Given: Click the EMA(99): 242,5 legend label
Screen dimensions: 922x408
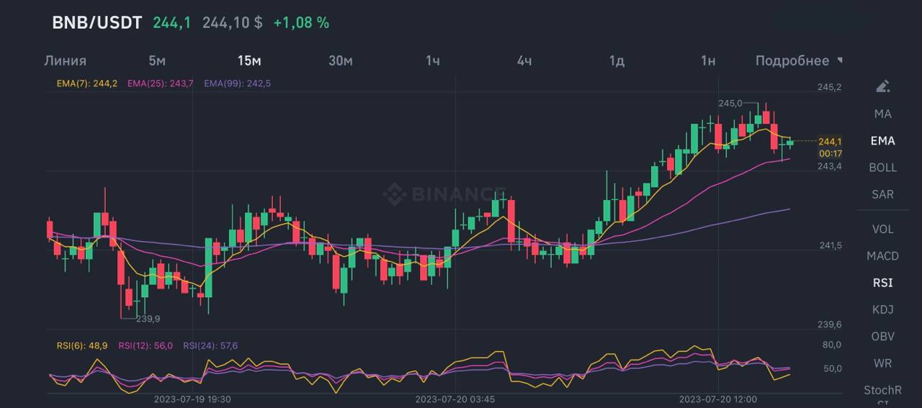Looking at the screenshot, I should [238, 83].
